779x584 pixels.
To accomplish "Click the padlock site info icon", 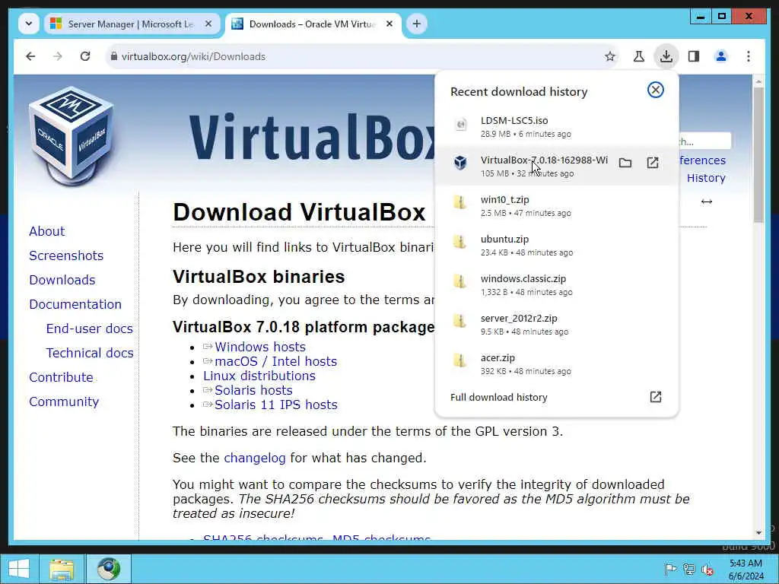I will click(x=114, y=56).
